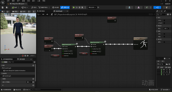This screenshot has height=92, width=172.
Task: Click the stop simulation square
Action: 80,7
